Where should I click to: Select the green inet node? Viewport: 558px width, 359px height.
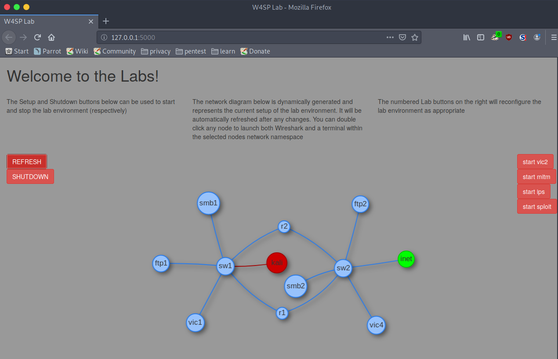coord(406,259)
